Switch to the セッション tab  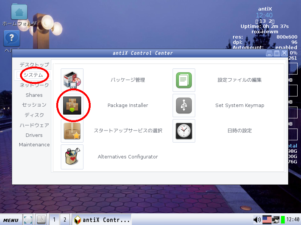[x=34, y=105]
